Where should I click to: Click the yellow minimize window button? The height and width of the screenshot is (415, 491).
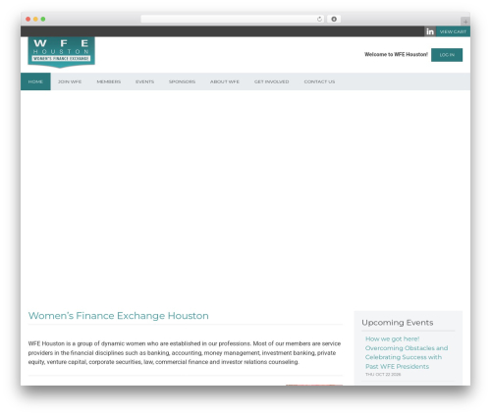[x=35, y=20]
